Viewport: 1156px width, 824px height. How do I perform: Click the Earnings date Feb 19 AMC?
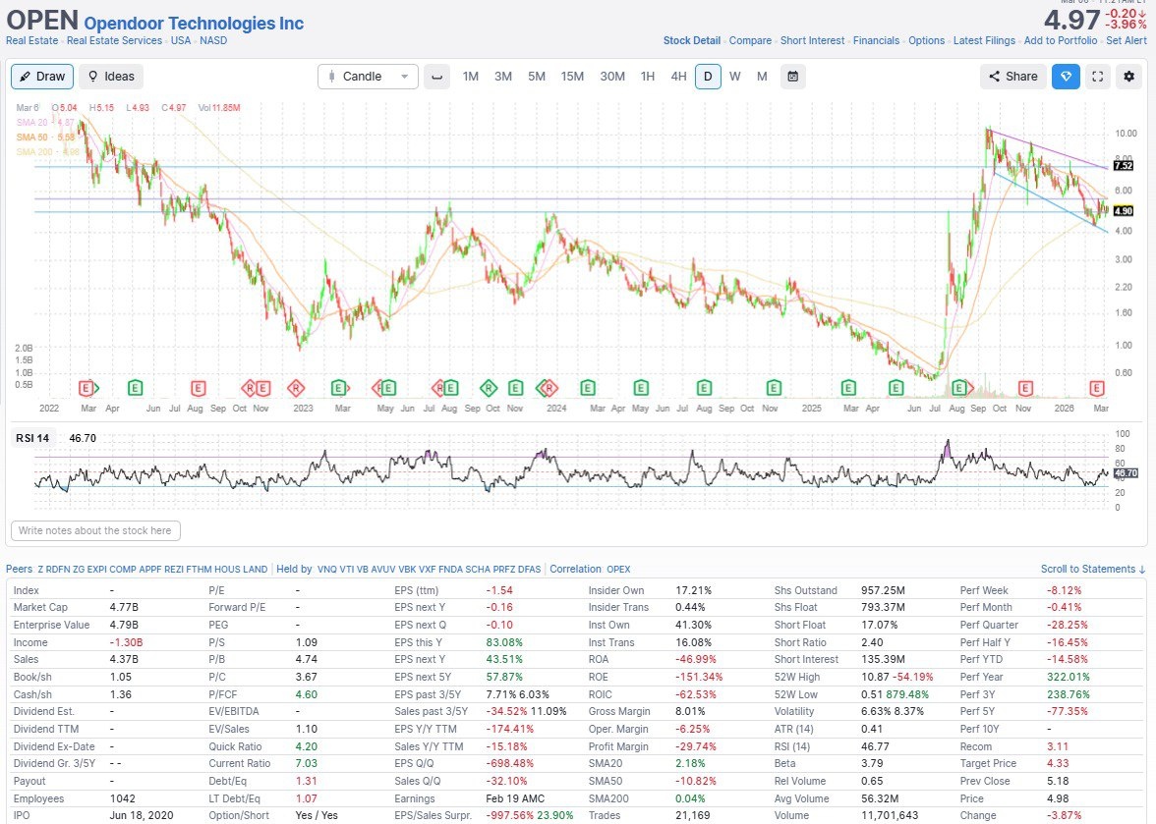point(516,799)
